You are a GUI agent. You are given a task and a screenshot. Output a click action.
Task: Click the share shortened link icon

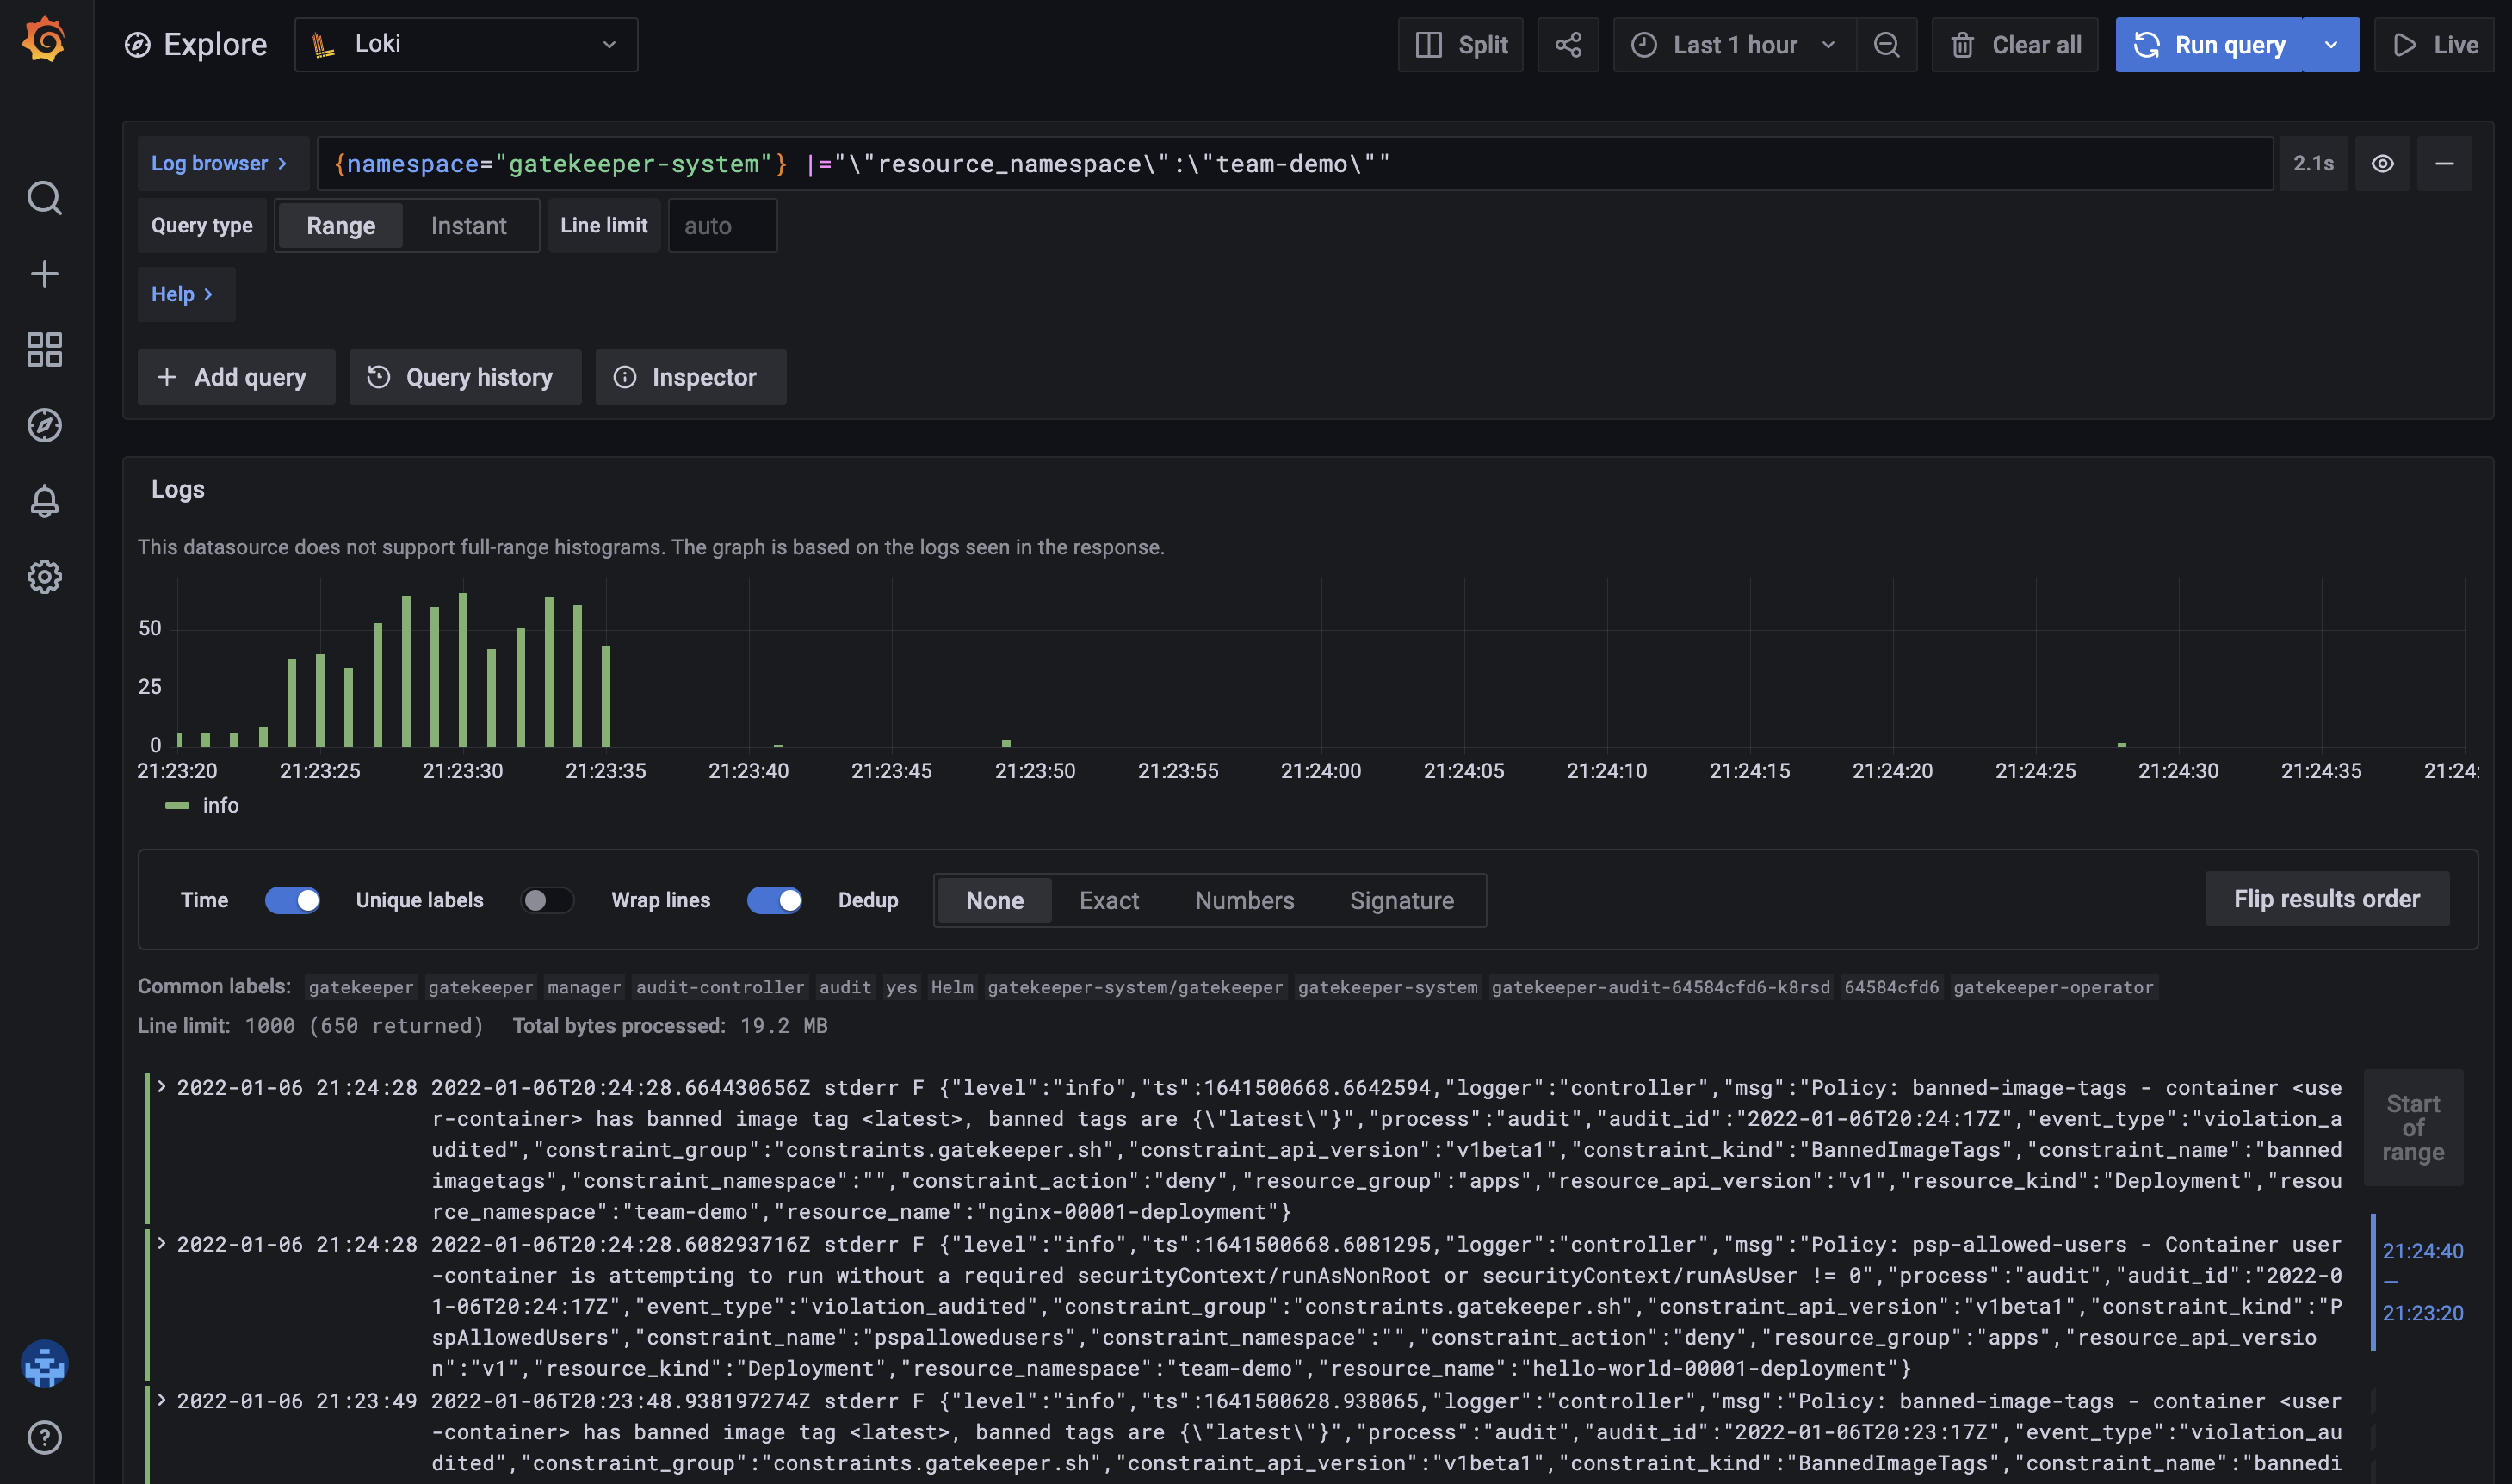(x=1567, y=45)
